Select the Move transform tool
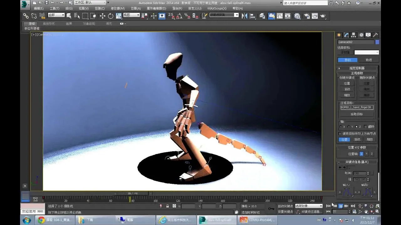The image size is (401, 225). pyautogui.click(x=102, y=16)
